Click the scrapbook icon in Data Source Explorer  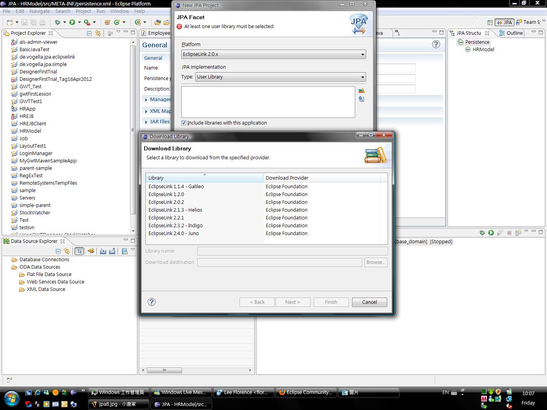point(124,251)
